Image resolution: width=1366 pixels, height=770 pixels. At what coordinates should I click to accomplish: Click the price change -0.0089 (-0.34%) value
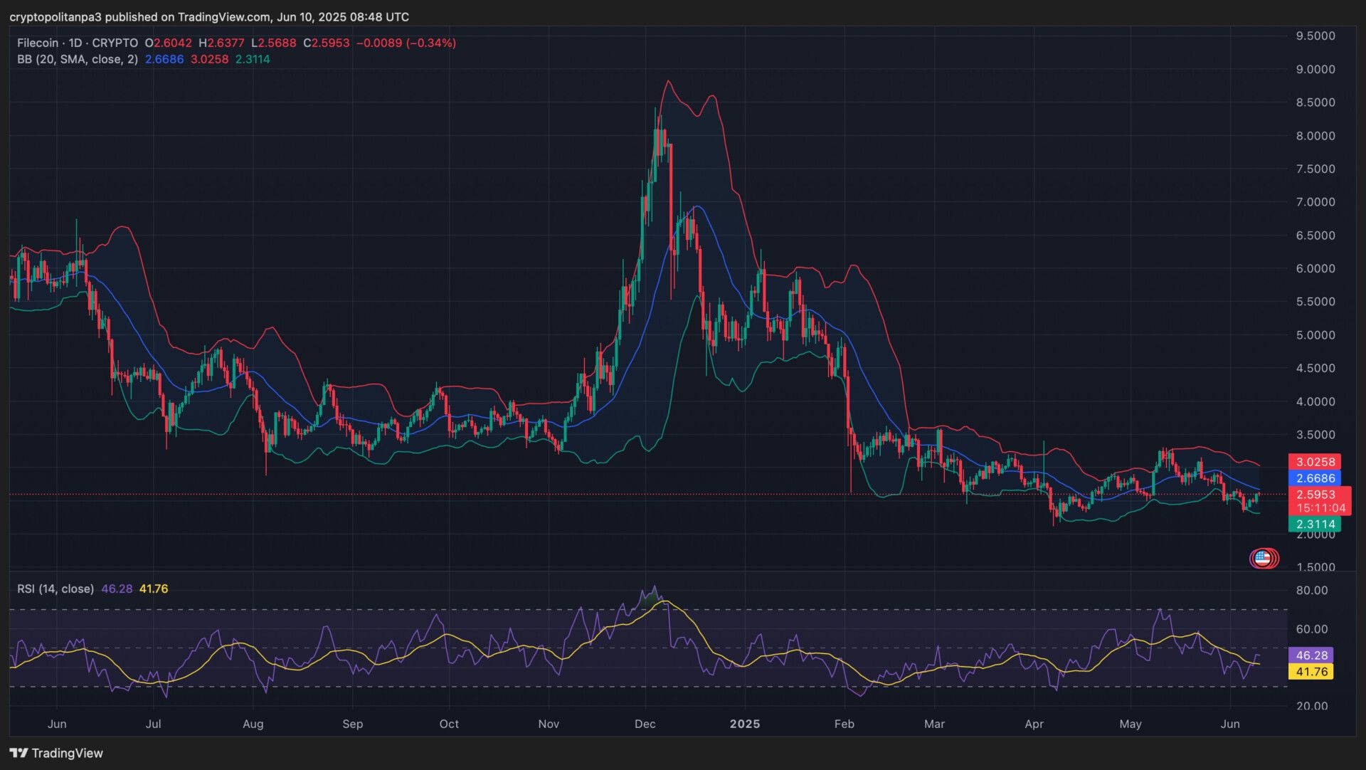point(406,43)
